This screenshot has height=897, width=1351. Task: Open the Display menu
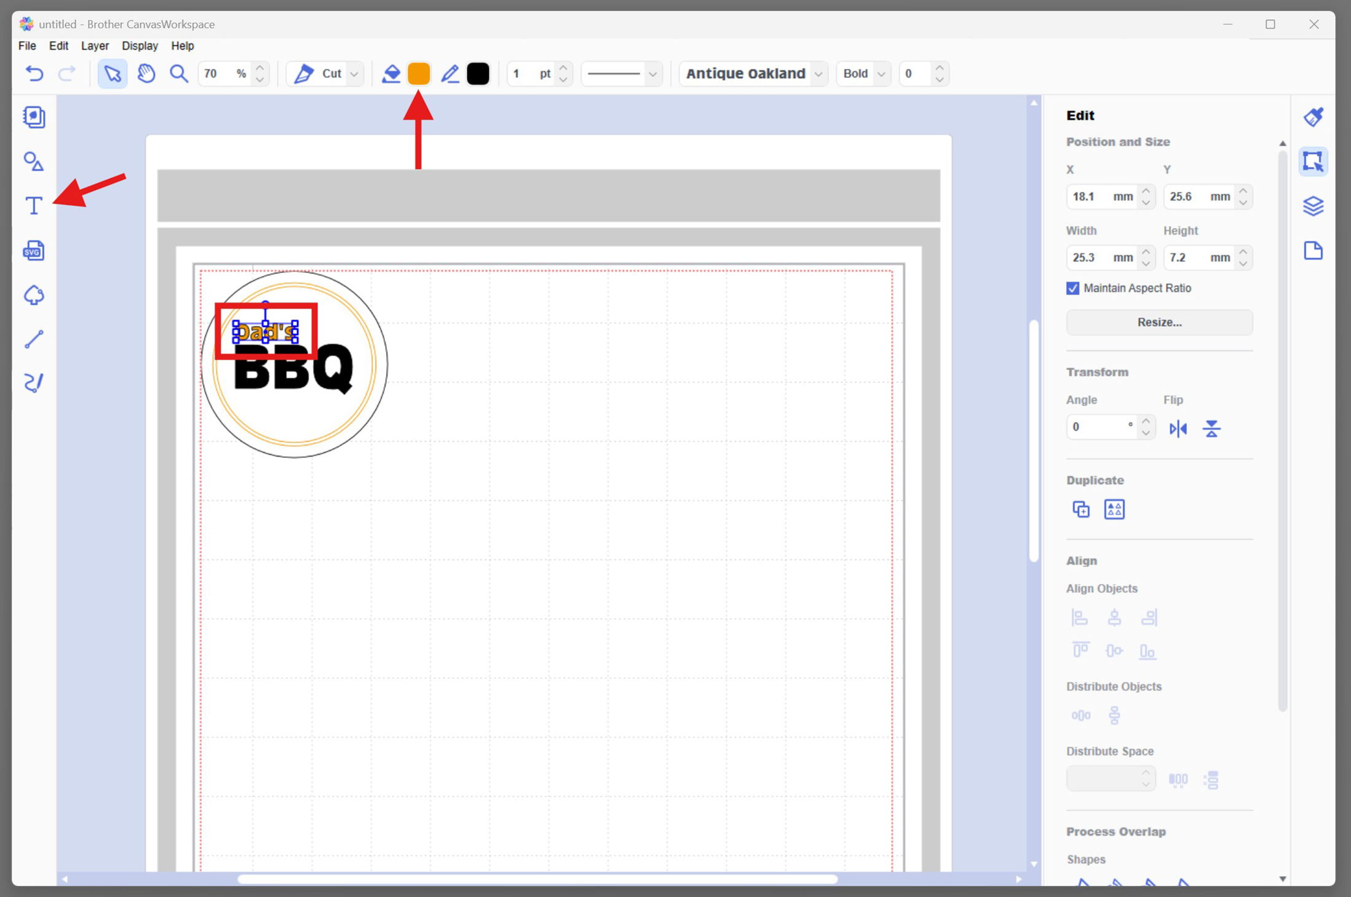tap(140, 46)
